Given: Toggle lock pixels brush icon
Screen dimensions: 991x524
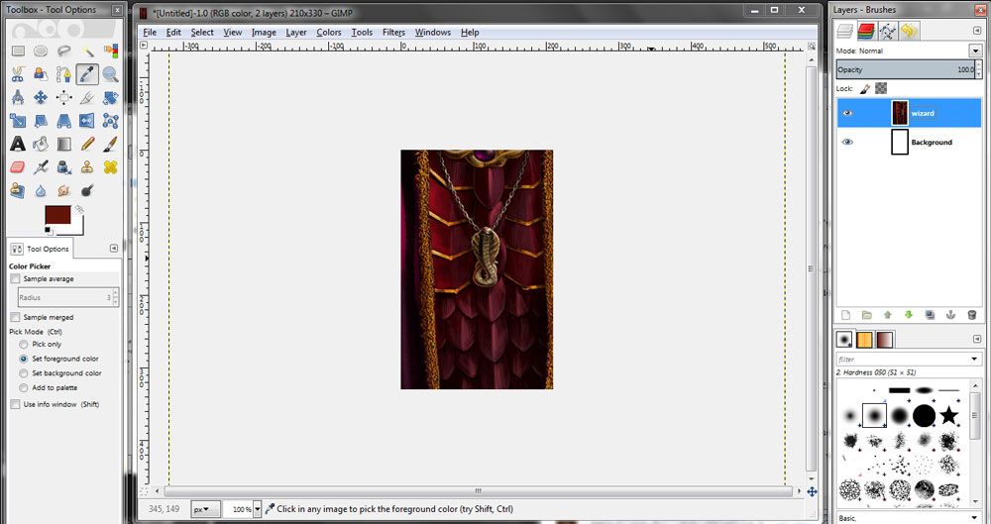Looking at the screenshot, I should click(865, 88).
